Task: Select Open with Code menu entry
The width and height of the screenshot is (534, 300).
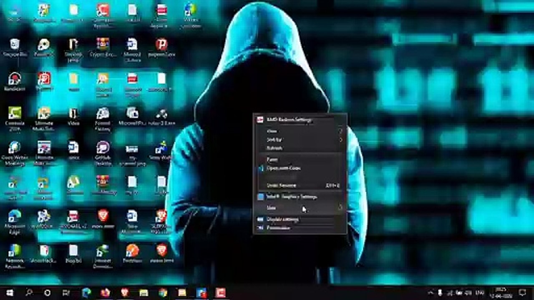Action: pyautogui.click(x=300, y=168)
